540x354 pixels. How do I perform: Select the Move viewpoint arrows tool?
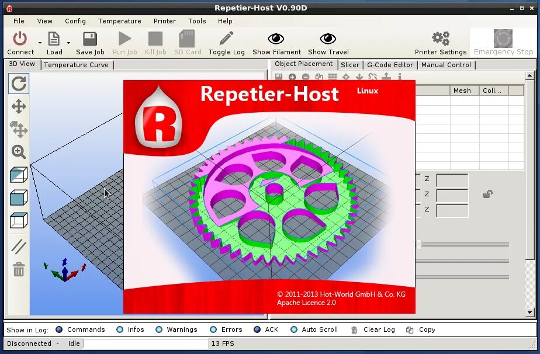[x=19, y=106]
